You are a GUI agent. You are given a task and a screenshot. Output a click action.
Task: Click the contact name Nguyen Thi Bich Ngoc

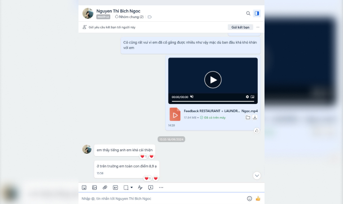118,11
